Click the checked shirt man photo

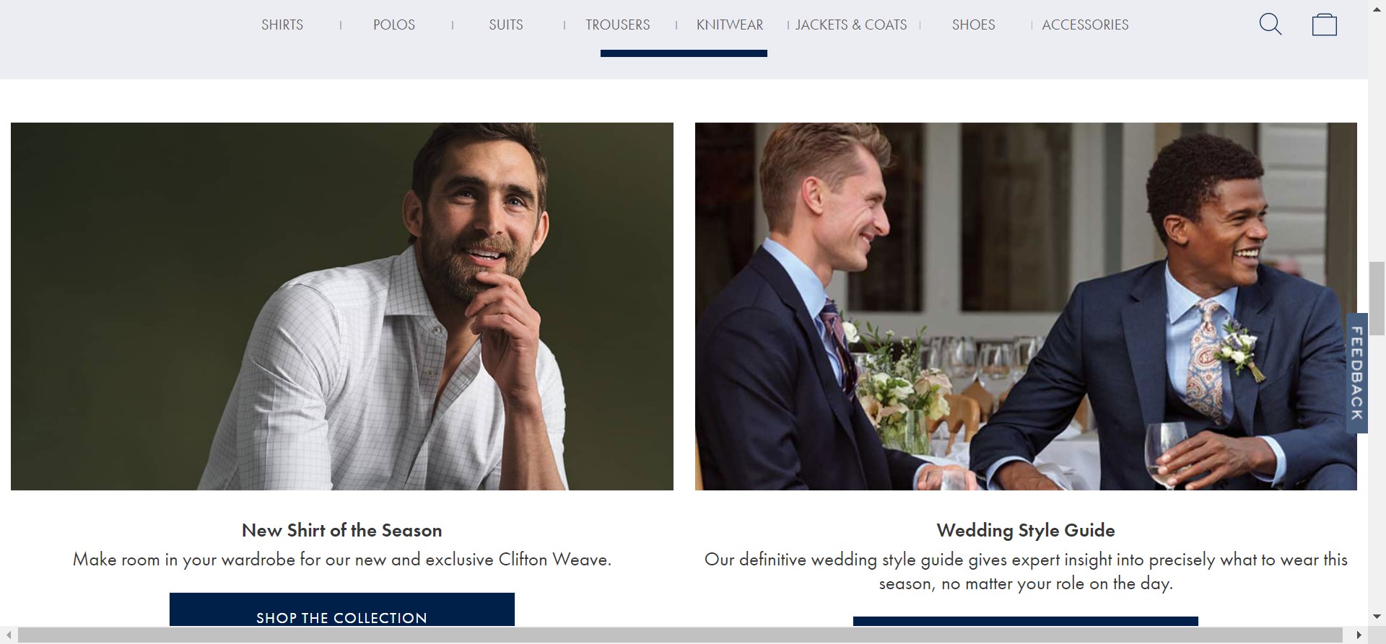pos(342,306)
